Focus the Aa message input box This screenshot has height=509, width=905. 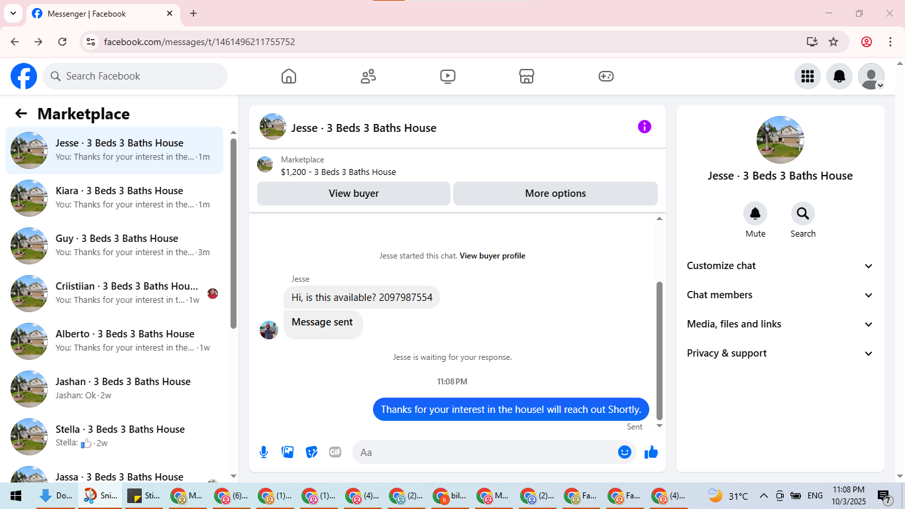point(487,452)
